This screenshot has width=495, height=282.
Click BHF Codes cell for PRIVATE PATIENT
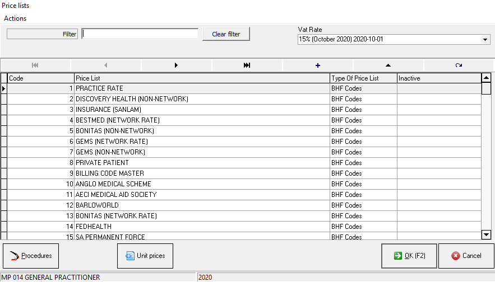(363, 163)
